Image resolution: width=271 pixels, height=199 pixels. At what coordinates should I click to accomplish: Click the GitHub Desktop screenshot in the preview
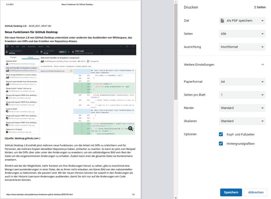click(x=70, y=90)
